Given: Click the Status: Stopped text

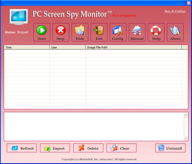Looking at the screenshot, I should coord(16,32).
